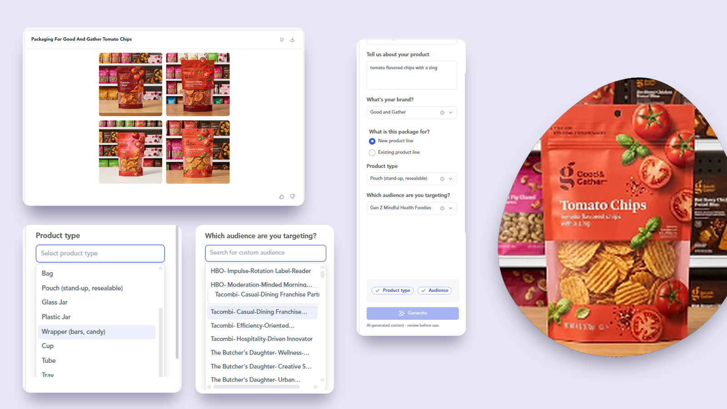Click the AI-generated content review notice

(403, 325)
